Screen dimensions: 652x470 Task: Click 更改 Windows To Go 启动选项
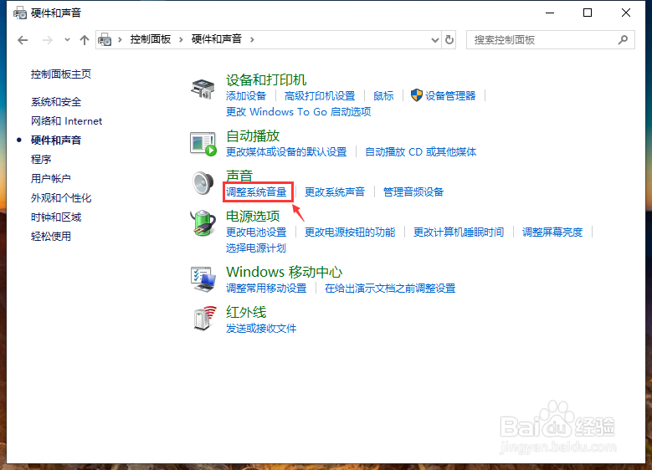[298, 112]
